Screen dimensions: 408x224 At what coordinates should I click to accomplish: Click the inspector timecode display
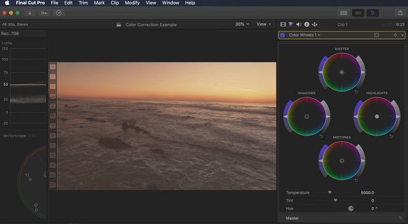click(393, 24)
